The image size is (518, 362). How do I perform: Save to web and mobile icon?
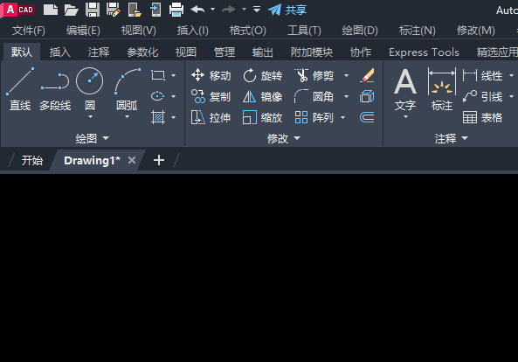point(155,10)
